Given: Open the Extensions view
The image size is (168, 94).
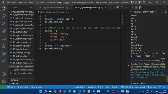Looking at the screenshot, I should pos(4,31).
